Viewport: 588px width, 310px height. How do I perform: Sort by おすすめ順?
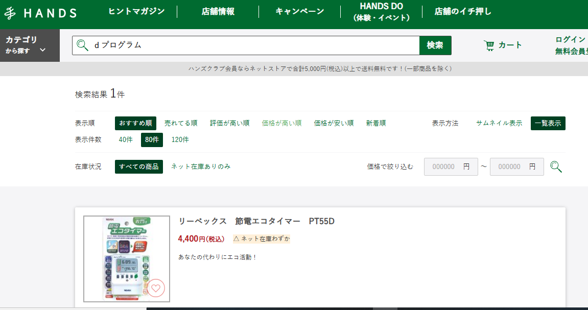pyautogui.click(x=135, y=123)
